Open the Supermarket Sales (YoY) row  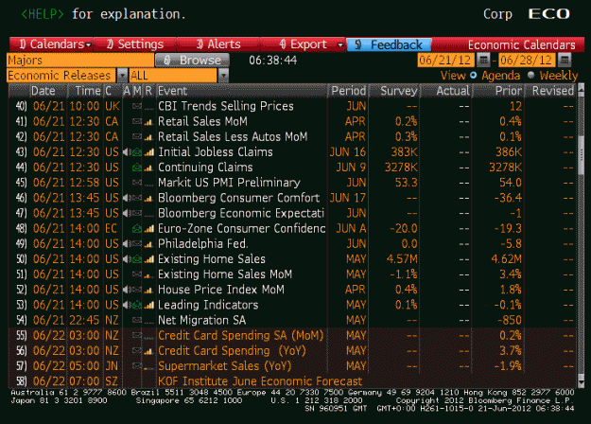292,366
